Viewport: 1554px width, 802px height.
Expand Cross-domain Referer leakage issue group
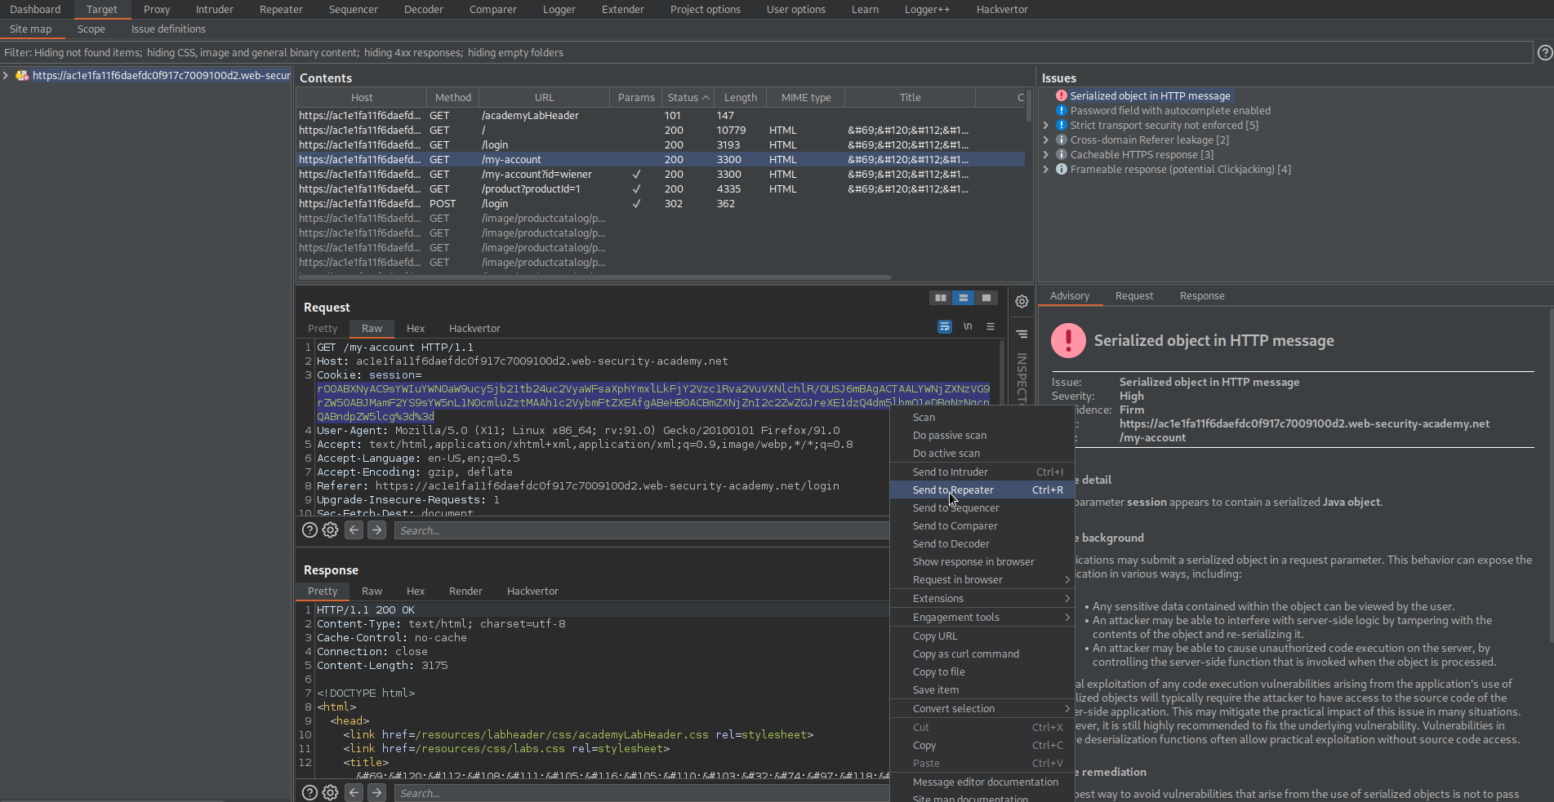pyautogui.click(x=1046, y=140)
